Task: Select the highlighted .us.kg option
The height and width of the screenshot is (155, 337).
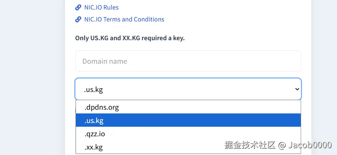Action: click(x=94, y=121)
